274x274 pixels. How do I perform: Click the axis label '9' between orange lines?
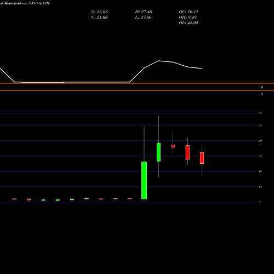pos(262,87)
